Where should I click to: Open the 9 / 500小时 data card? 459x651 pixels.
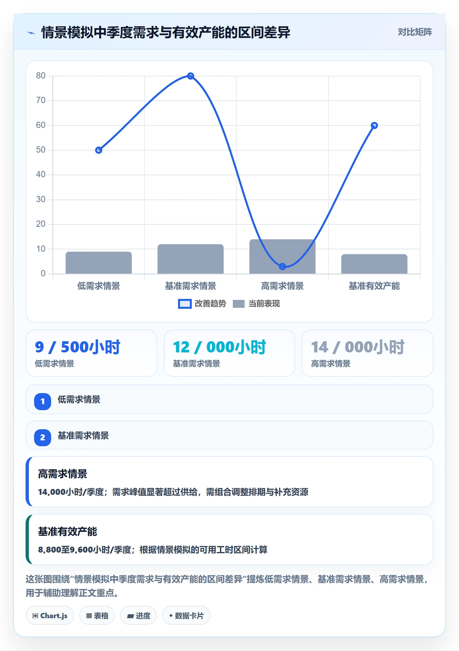coord(91,353)
